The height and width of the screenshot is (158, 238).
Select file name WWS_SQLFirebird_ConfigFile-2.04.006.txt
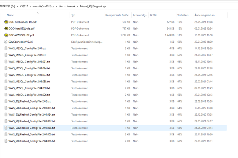coord(32,141)
